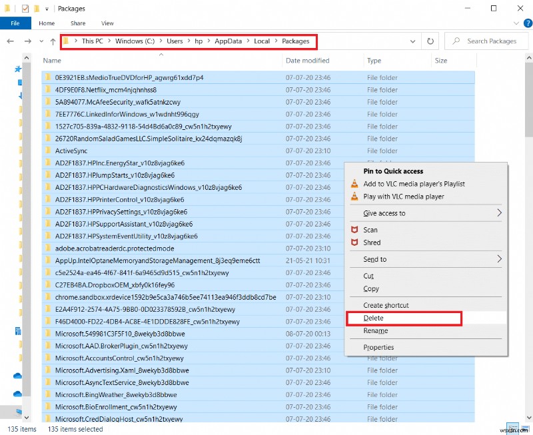The height and width of the screenshot is (435, 533).
Task: Select C27EB4BA.DropboxOEM folder
Action: click(115, 285)
